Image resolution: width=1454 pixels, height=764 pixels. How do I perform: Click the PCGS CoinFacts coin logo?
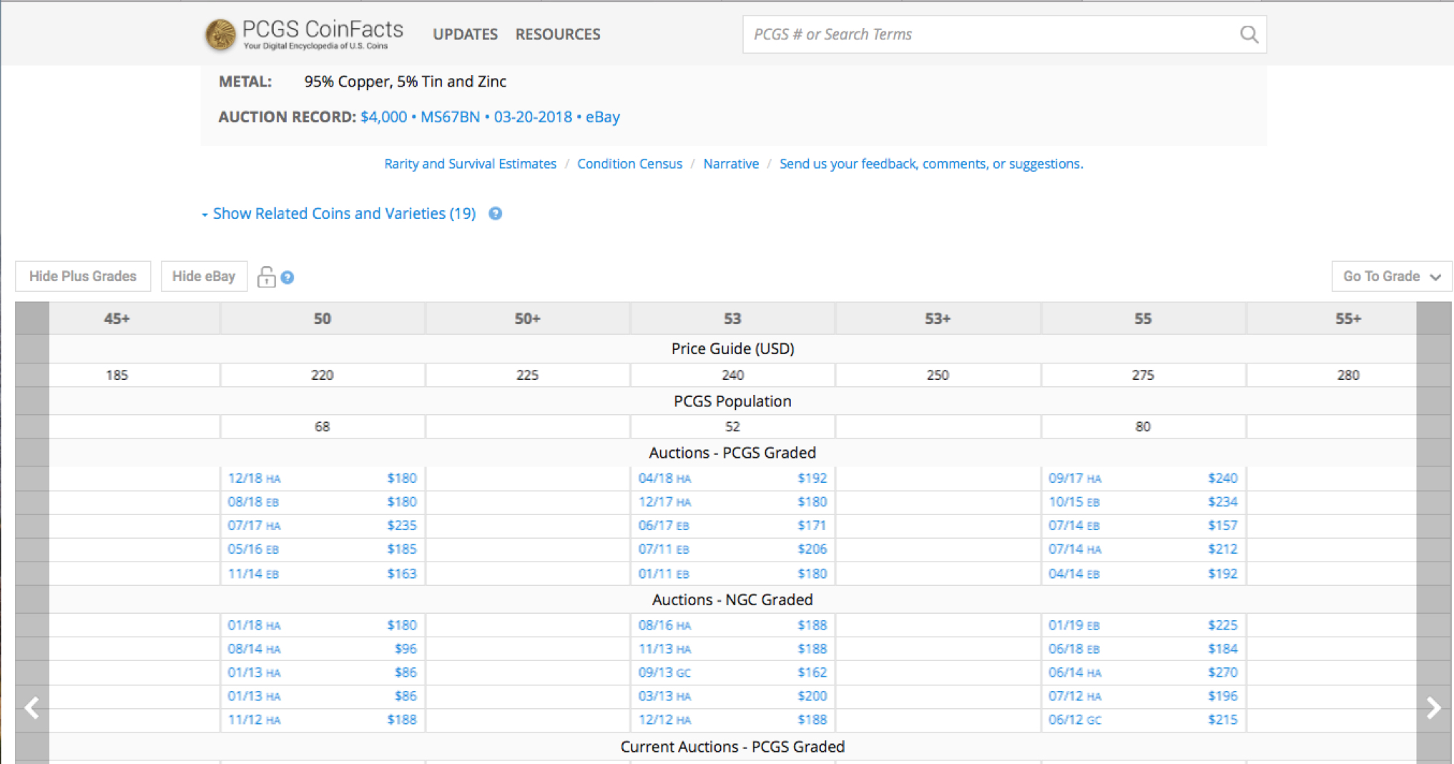[x=220, y=34]
